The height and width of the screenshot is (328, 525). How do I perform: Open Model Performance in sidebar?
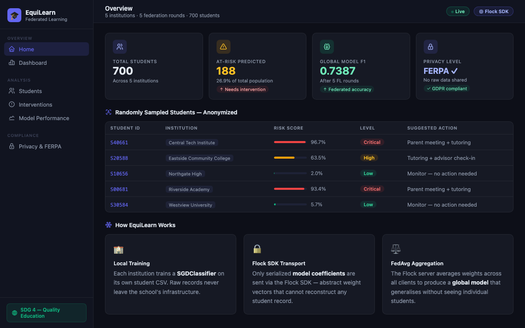pyautogui.click(x=46, y=118)
